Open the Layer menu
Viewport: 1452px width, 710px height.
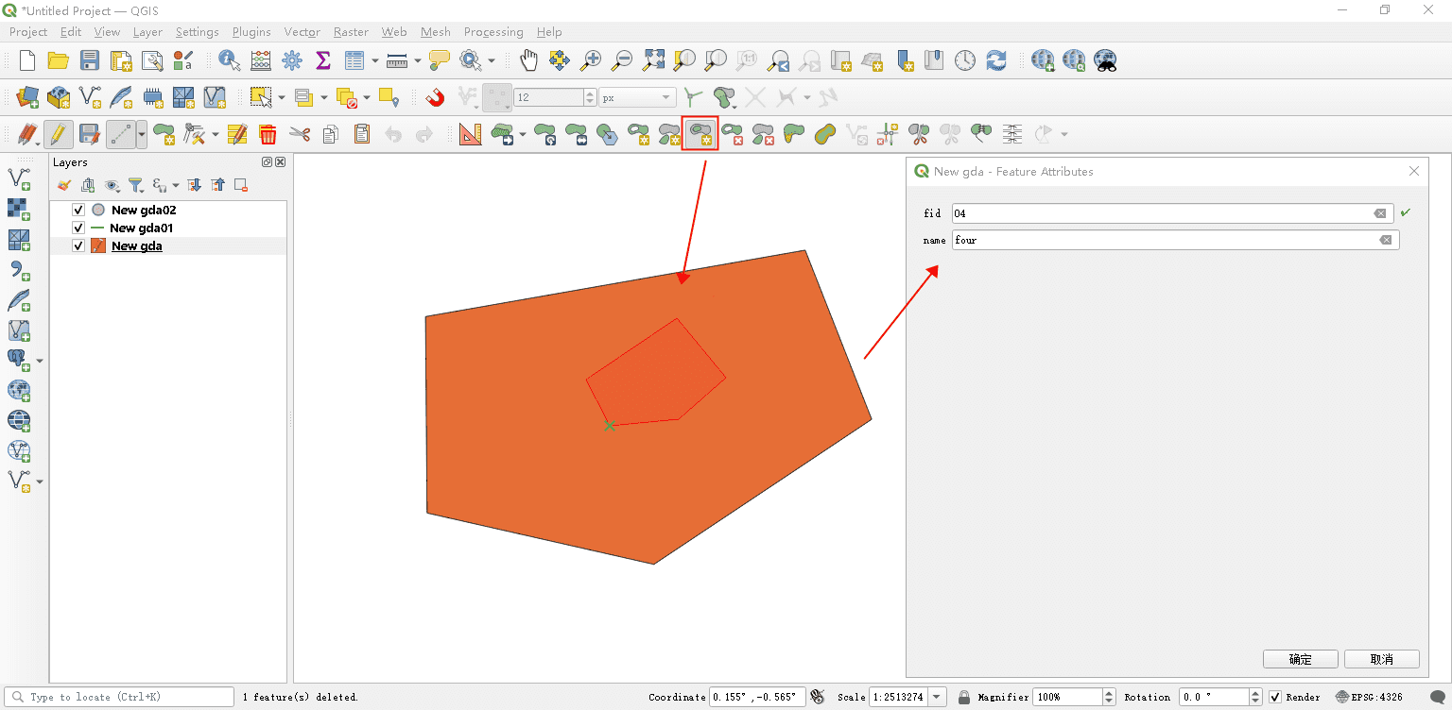tap(147, 31)
